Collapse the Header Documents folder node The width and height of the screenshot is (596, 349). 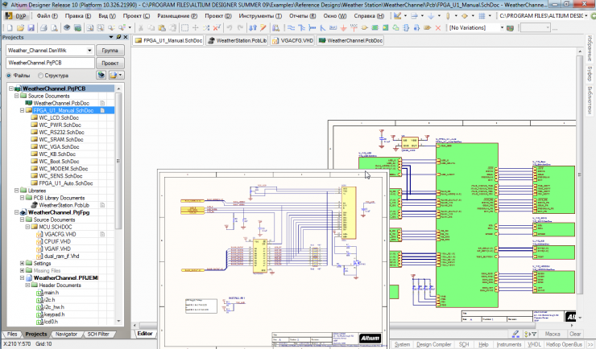pyautogui.click(x=27, y=285)
